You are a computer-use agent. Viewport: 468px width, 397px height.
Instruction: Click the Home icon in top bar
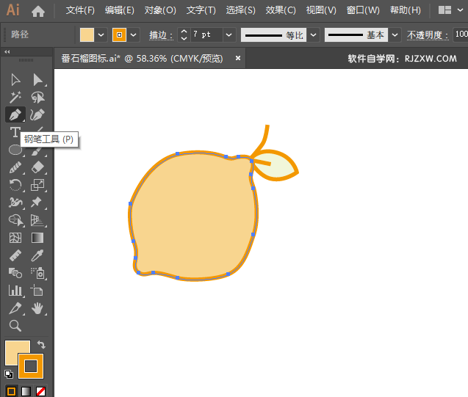38,11
